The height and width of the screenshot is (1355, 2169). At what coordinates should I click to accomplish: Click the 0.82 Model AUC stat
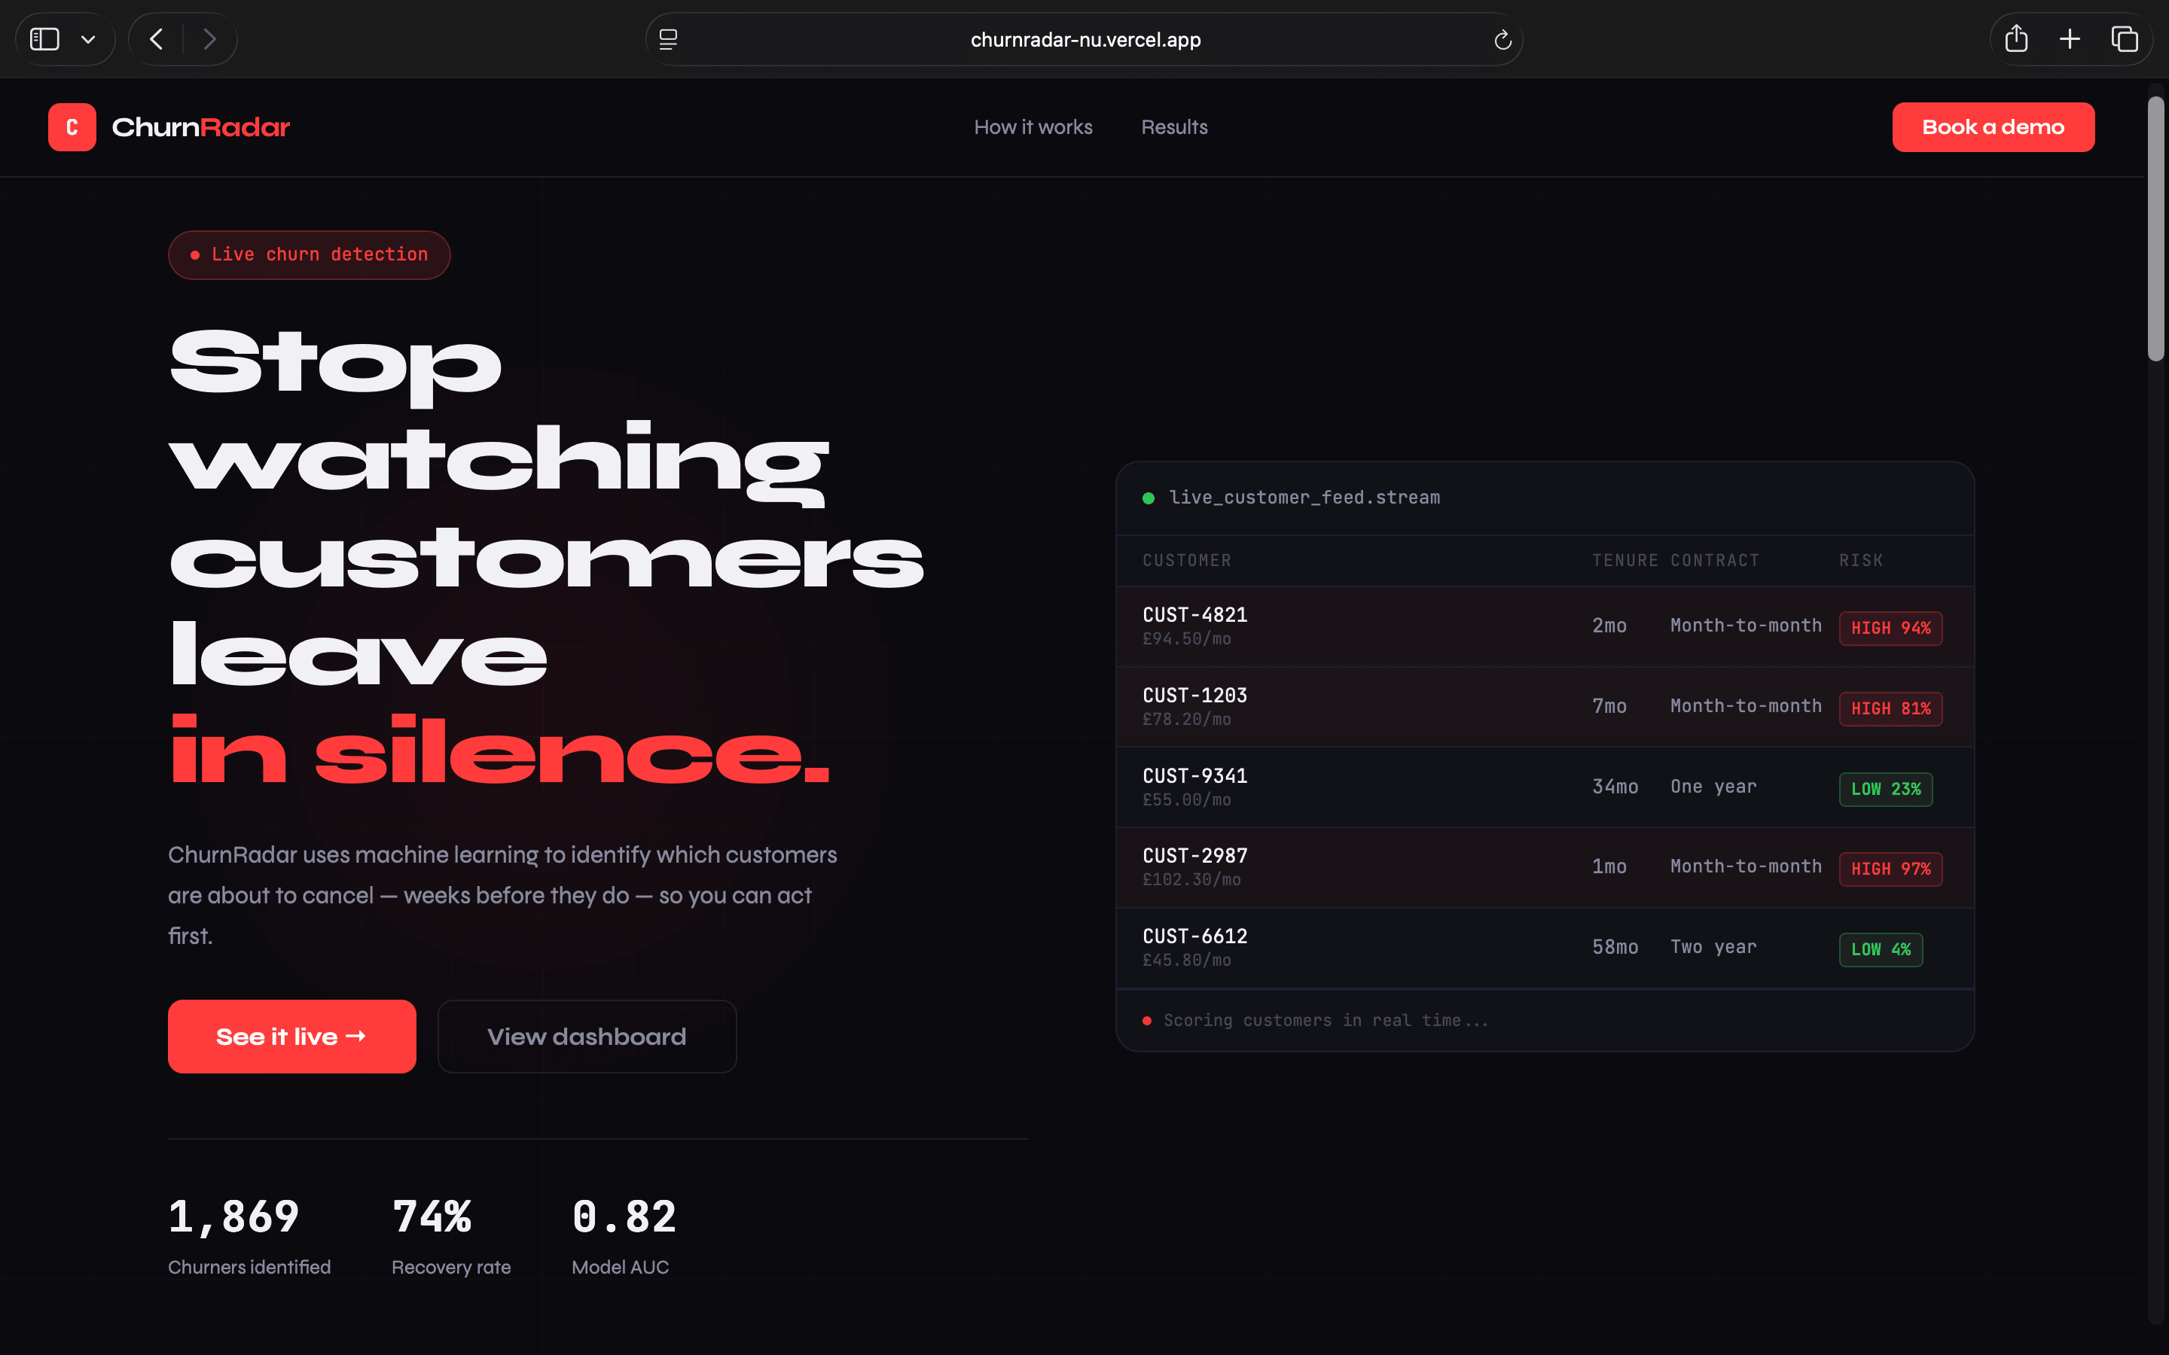coord(624,1236)
